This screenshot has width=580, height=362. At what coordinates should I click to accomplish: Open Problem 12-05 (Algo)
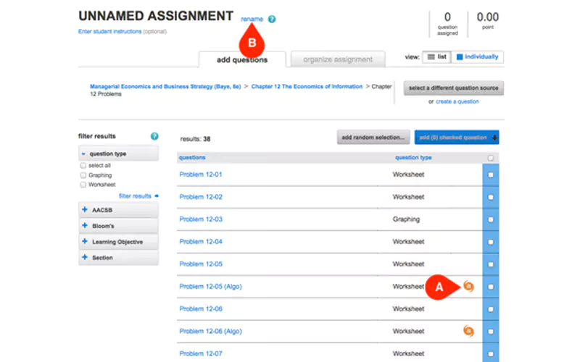(x=210, y=286)
